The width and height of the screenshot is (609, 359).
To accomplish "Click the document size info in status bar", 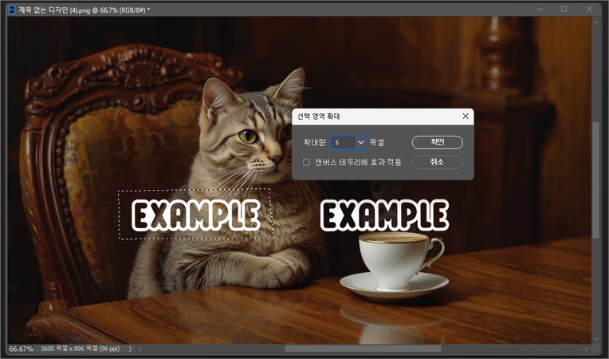I will pyautogui.click(x=81, y=349).
